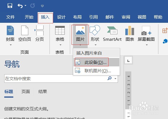Viewport: 168px width, 119px height.
Task: Select the 页面 tab in navigation pane
Action: click(x=26, y=92)
